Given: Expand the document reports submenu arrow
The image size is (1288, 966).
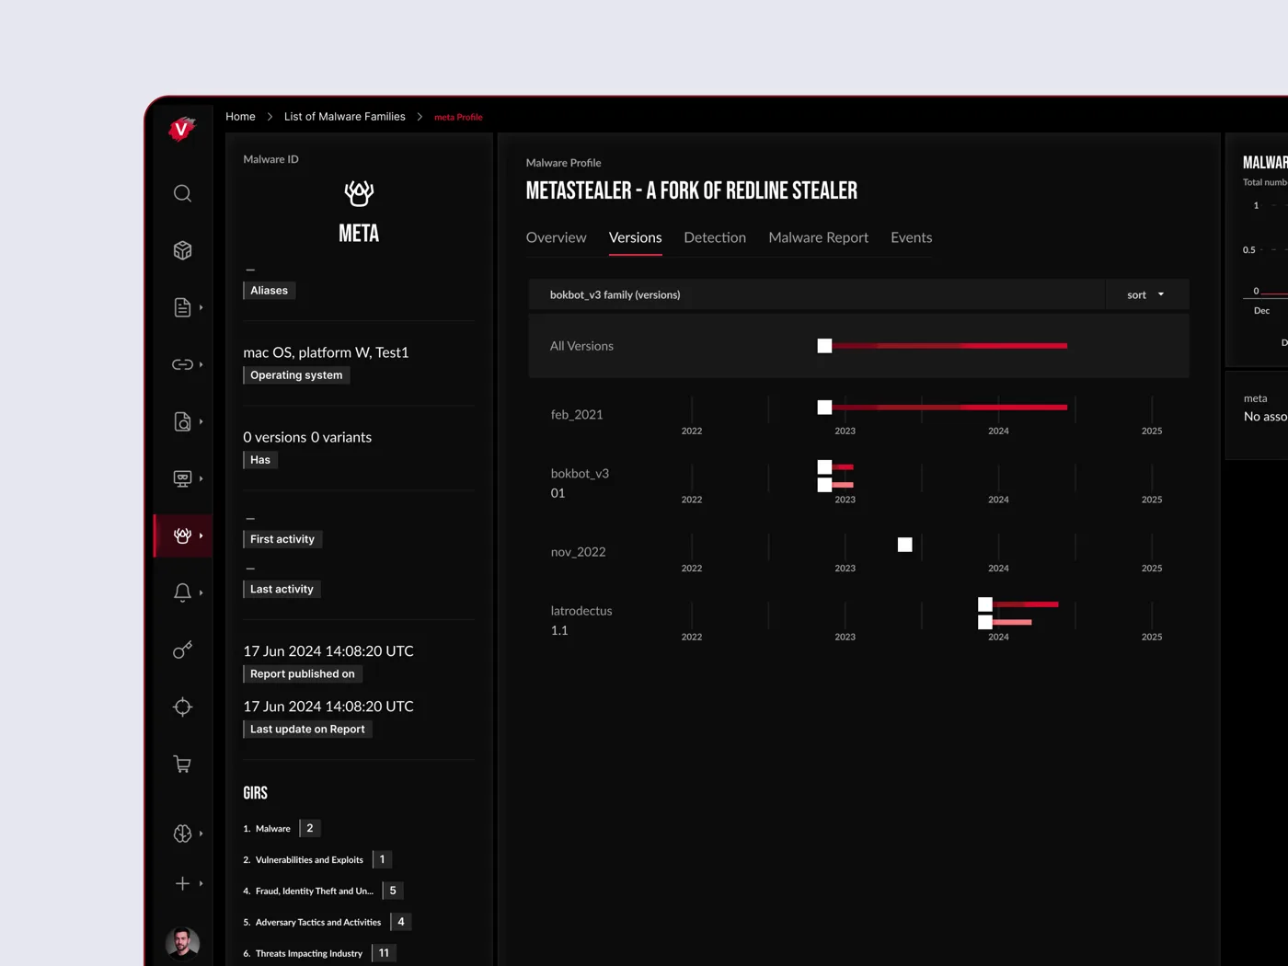Looking at the screenshot, I should [x=201, y=307].
